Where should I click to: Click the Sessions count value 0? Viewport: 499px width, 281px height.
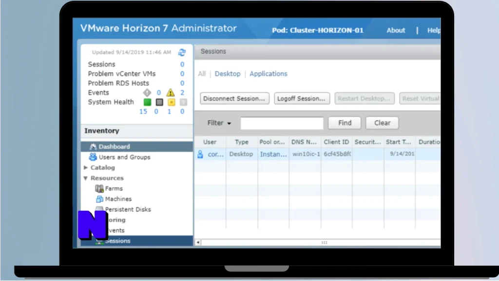(x=182, y=64)
